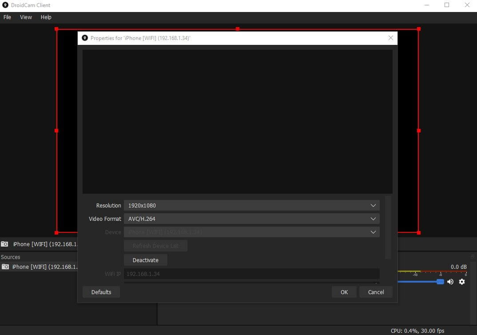Reset settings using the Defaults button
477x335 pixels.
101,292
